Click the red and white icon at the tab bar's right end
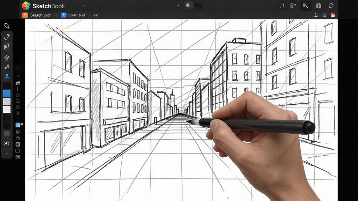Viewport: 358px width, 201px height. click(333, 15)
